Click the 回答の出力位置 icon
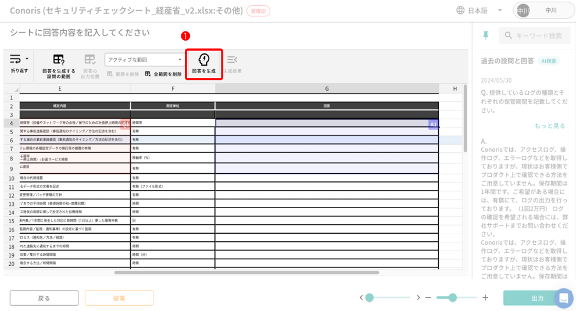This screenshot has width=576, height=311. pyautogui.click(x=90, y=59)
